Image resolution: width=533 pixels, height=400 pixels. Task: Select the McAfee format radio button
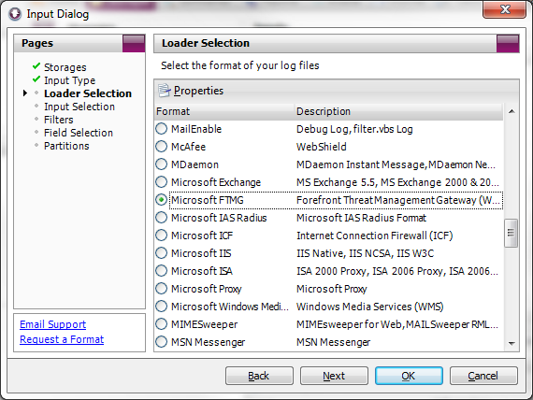click(161, 147)
